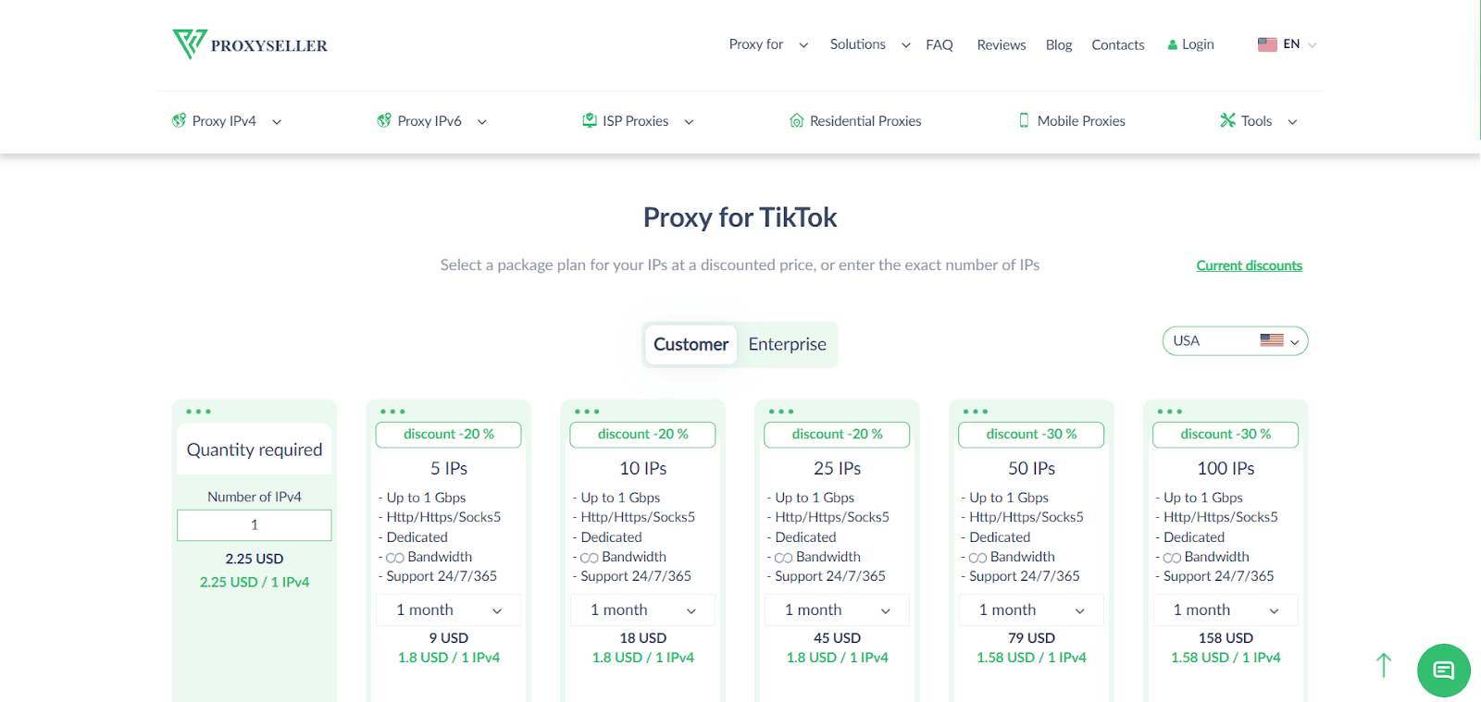The width and height of the screenshot is (1481, 702).
Task: Open Mobile Proxies section
Action: coord(1072,120)
